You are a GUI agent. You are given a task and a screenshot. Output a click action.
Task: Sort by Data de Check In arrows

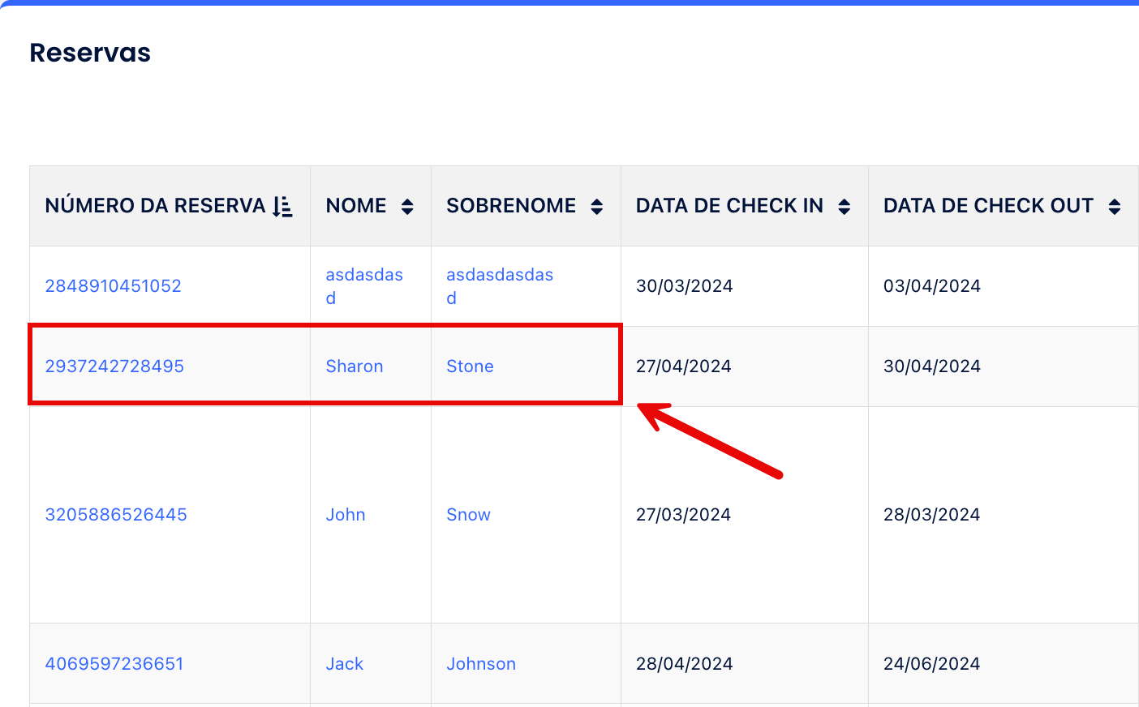pyautogui.click(x=844, y=207)
